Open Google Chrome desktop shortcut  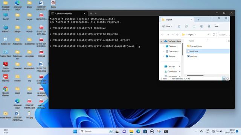(x=6, y=91)
